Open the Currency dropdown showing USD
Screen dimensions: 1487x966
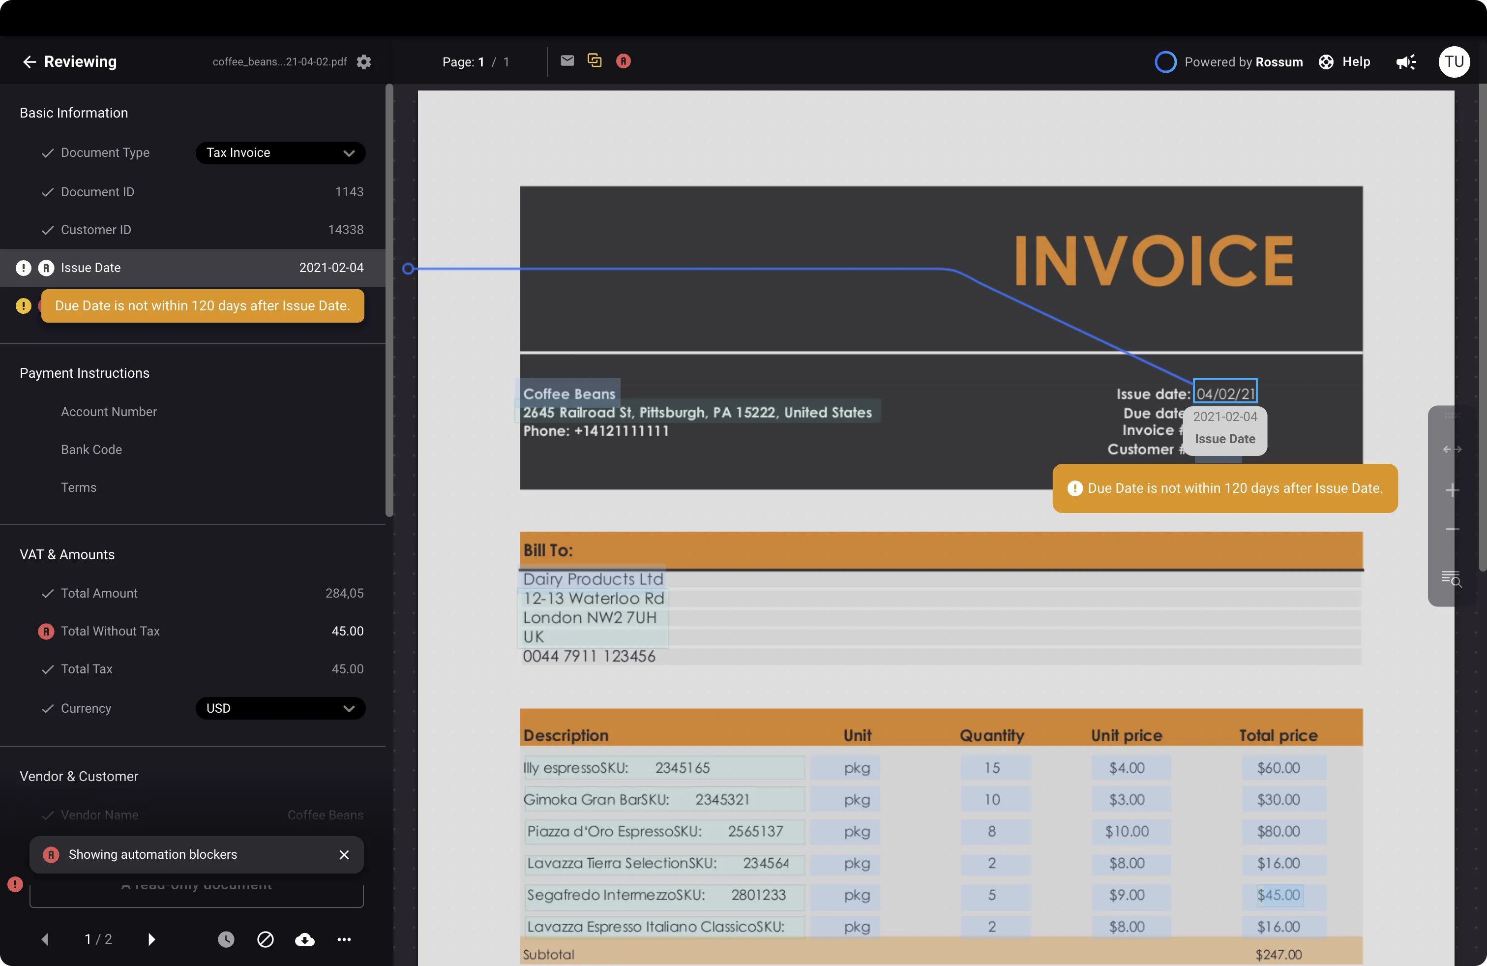coord(280,708)
